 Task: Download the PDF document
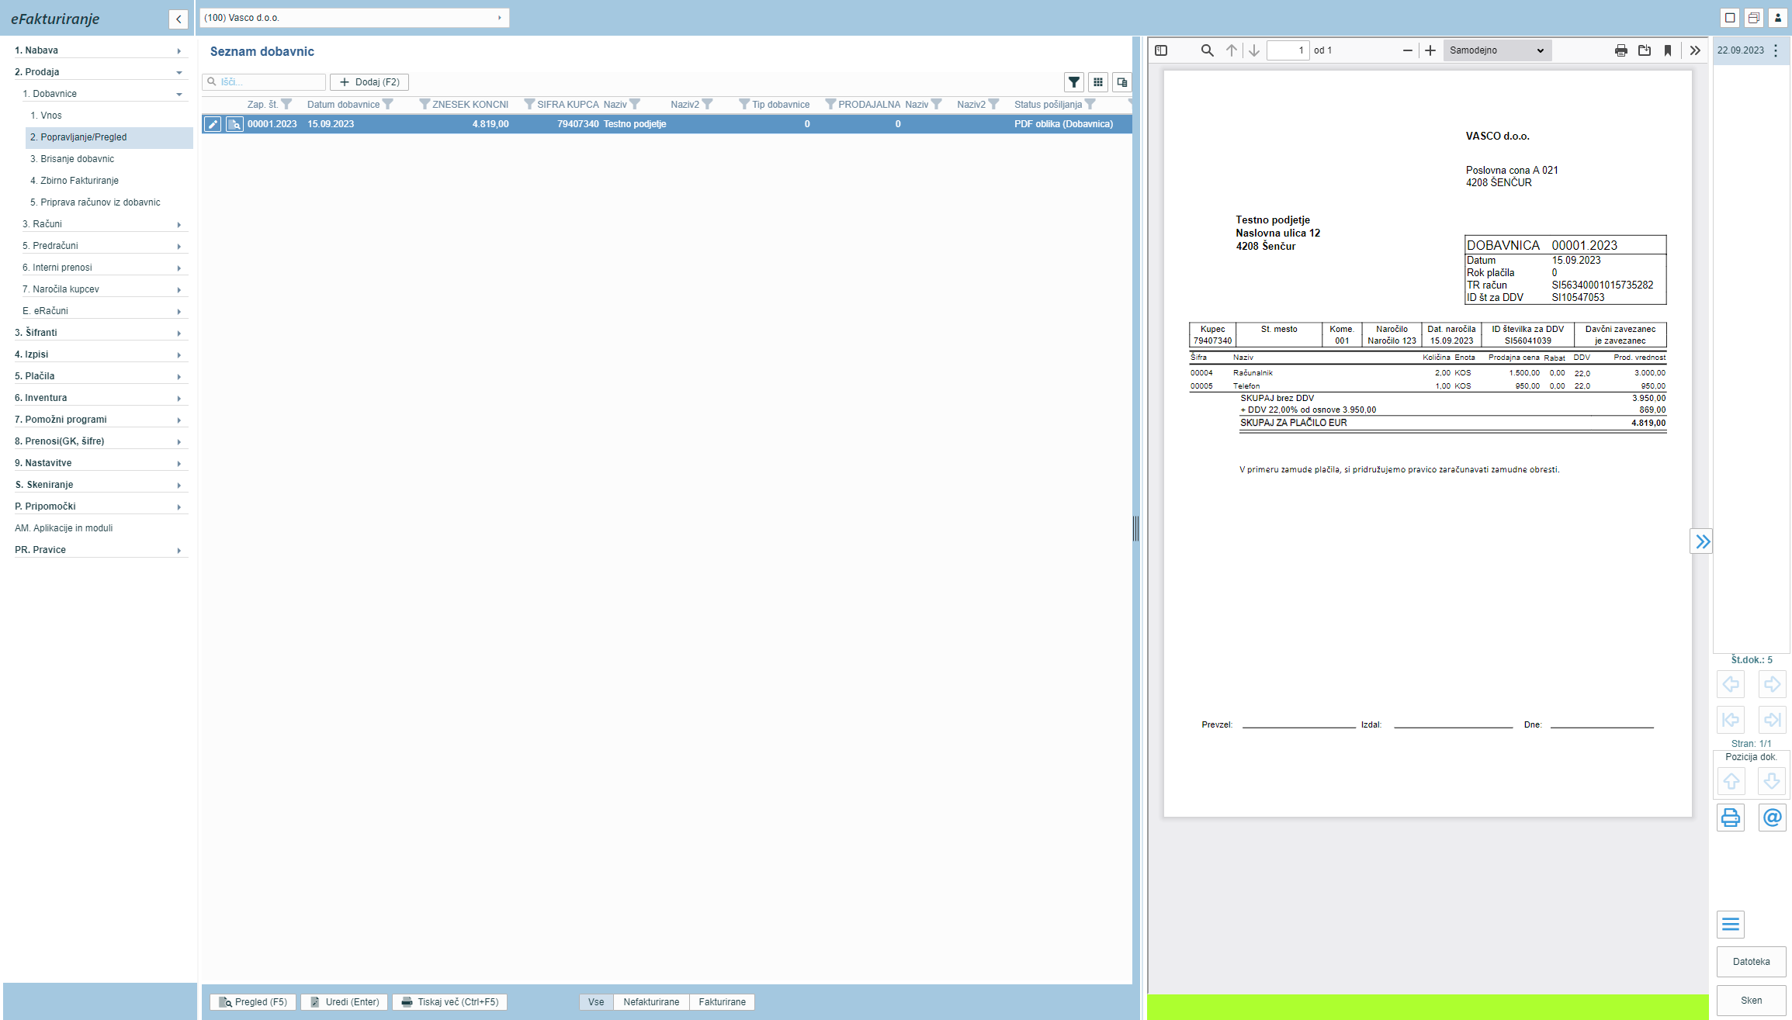click(1645, 50)
